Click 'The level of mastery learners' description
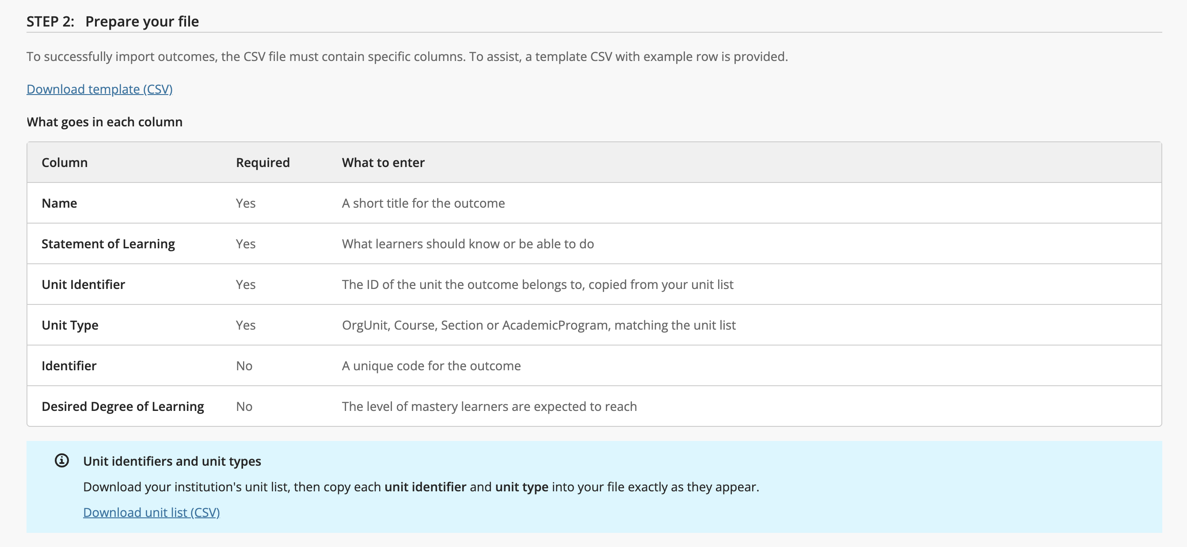 [489, 406]
